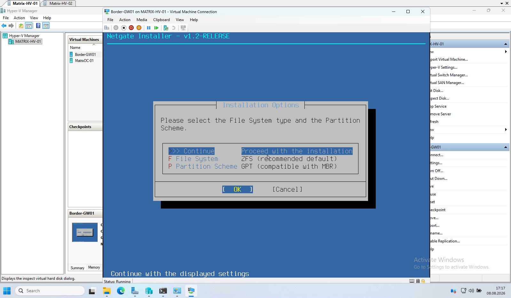The height and width of the screenshot is (298, 511).
Task: Select Border-GW01 in Virtual Machines list
Action: coord(85,55)
